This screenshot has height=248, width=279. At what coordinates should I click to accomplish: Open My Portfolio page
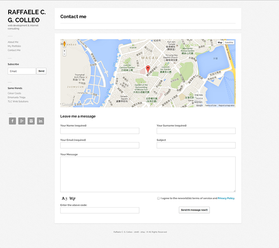pyautogui.click(x=14, y=46)
